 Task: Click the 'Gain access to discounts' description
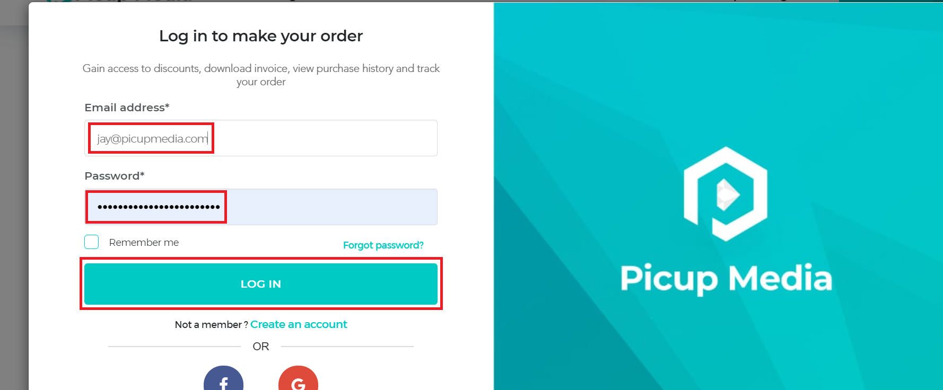[261, 75]
